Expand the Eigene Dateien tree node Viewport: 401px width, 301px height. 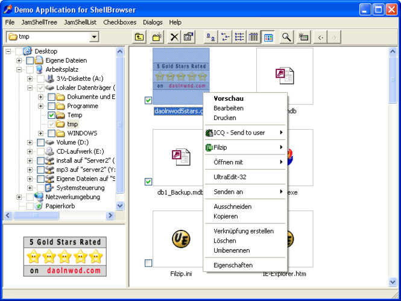(19, 60)
